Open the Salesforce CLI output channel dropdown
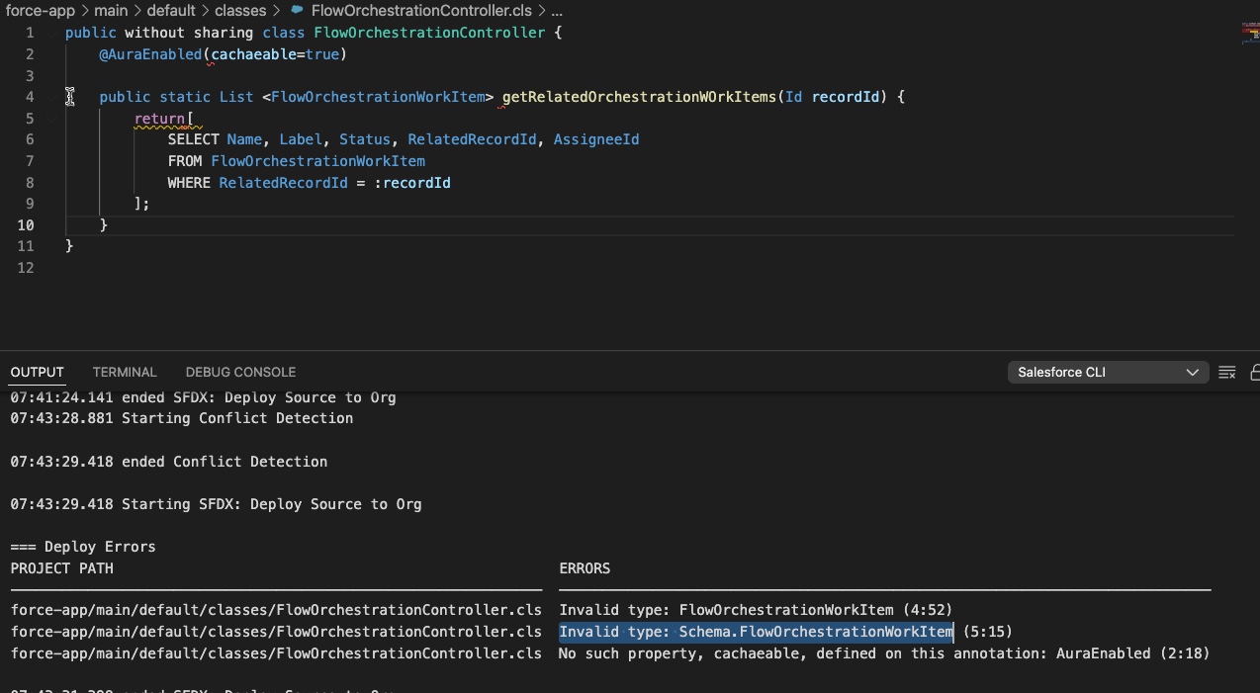The image size is (1260, 693). click(x=1107, y=373)
